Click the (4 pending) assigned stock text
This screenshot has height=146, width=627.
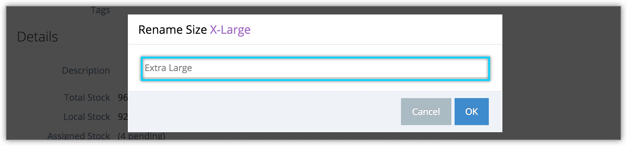pyautogui.click(x=141, y=136)
